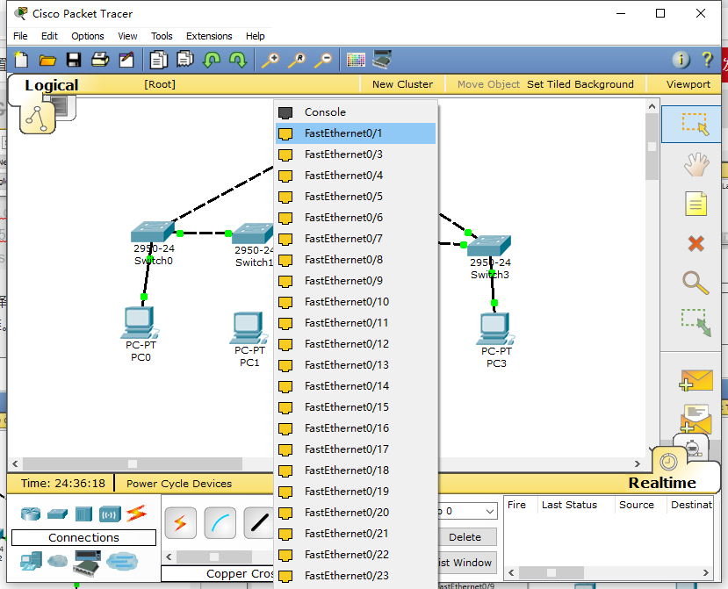Image resolution: width=728 pixels, height=589 pixels.
Task: Select the PC1 device
Action: (x=249, y=328)
